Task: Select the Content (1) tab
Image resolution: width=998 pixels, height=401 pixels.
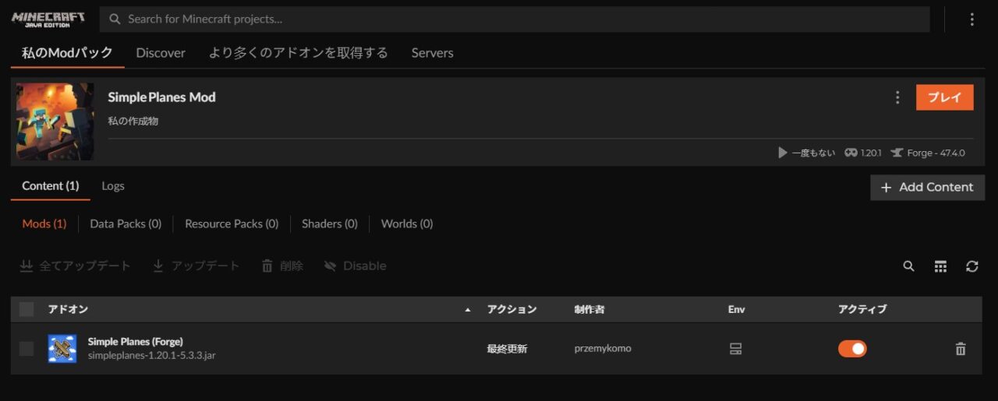Action: [x=51, y=186]
